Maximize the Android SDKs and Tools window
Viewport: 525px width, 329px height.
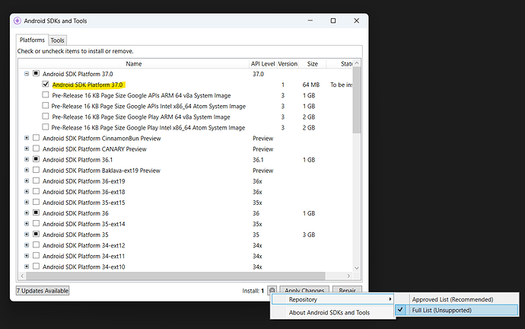click(333, 21)
